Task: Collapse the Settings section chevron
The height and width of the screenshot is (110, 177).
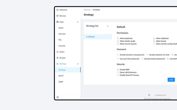Action: 78,64
